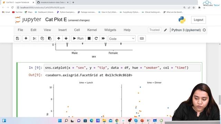This screenshot has height=124, width=221.
Task: Open the Cell menu
Action: [77, 30]
